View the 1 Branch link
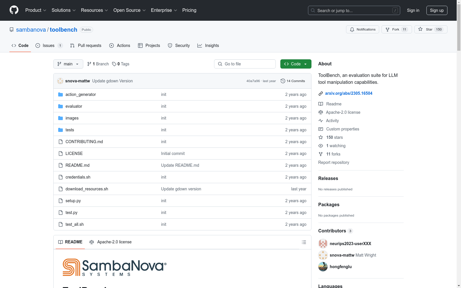 pyautogui.click(x=98, y=64)
